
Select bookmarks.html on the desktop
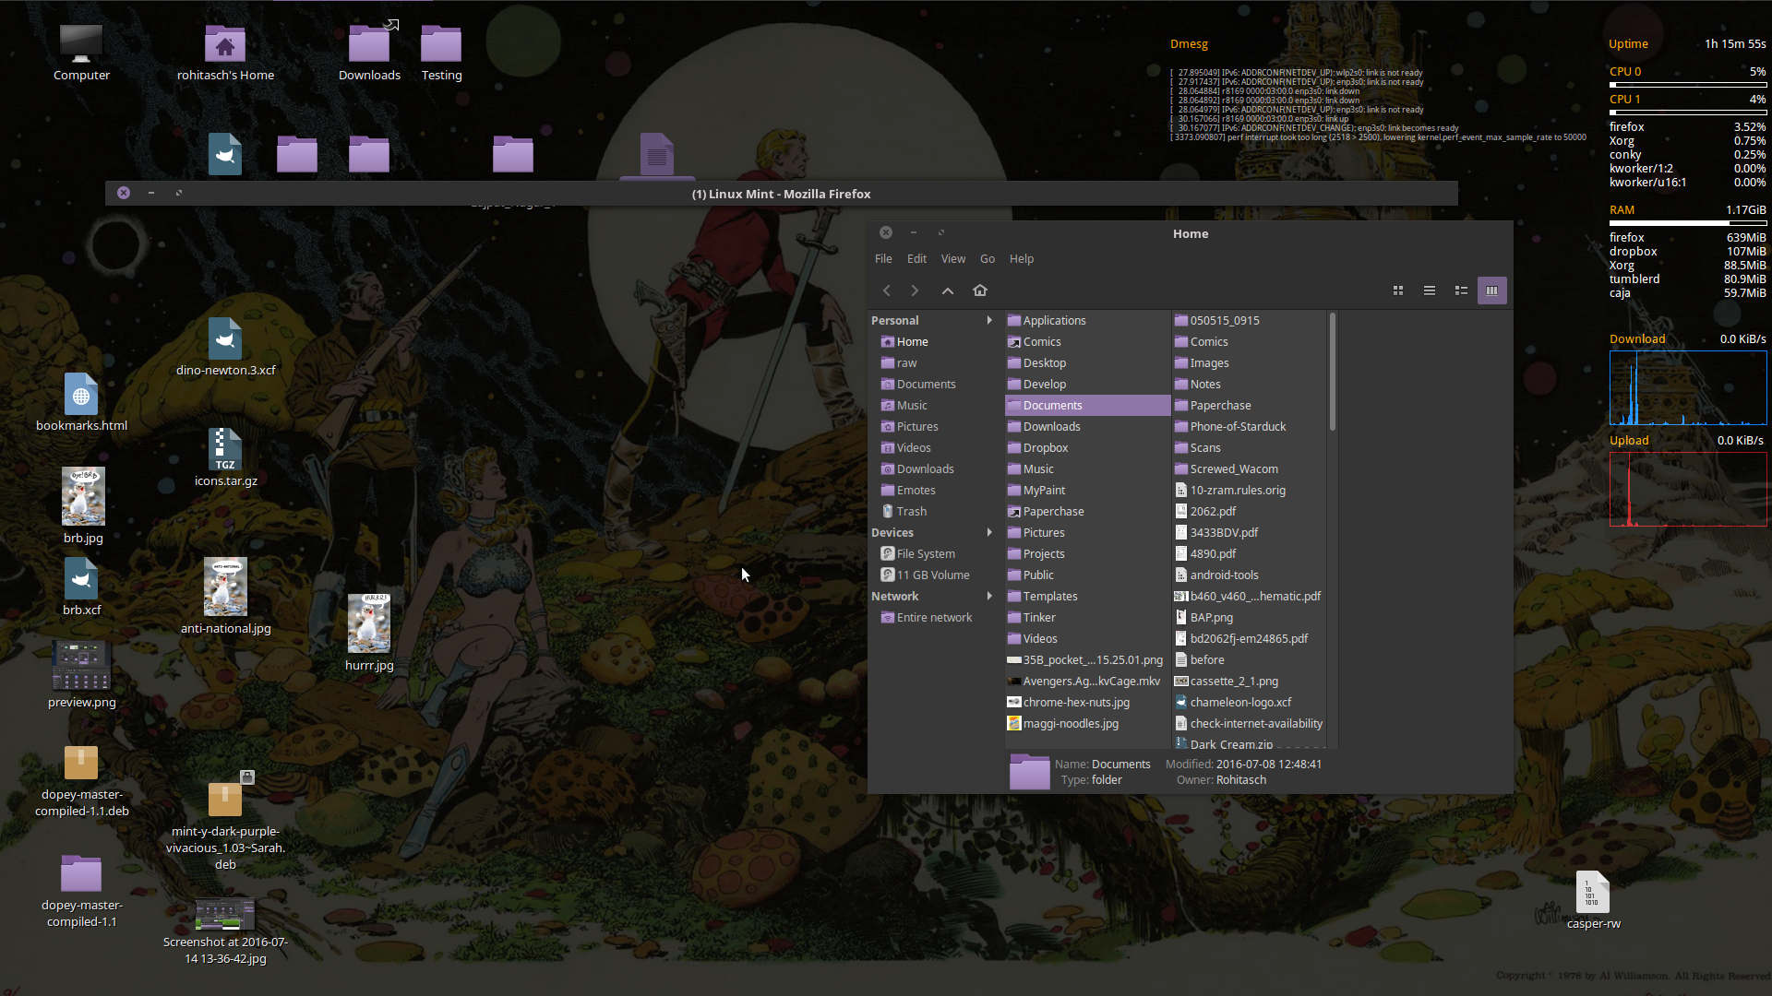81,403
